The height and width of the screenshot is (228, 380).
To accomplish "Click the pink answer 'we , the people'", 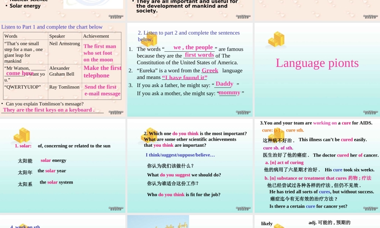I will point(193,47).
